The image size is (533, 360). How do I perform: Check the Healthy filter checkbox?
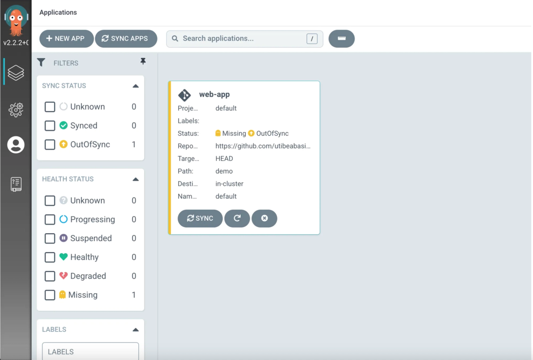tap(50, 257)
